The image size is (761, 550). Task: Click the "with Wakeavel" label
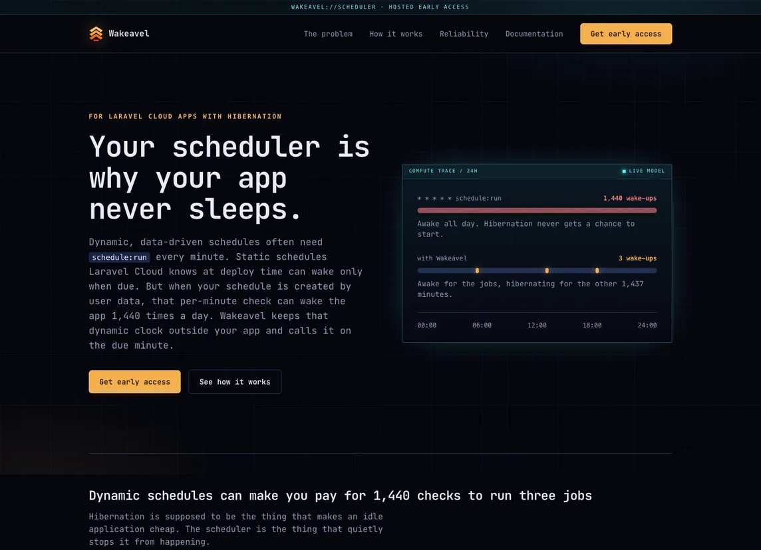pyautogui.click(x=442, y=258)
